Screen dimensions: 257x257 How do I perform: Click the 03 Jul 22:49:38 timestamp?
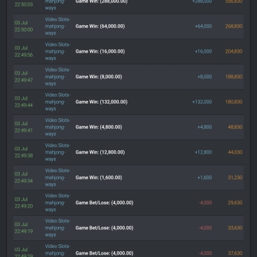click(24, 152)
